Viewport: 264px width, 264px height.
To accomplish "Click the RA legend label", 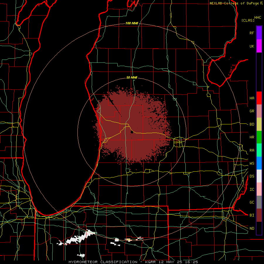I will point(252,150).
